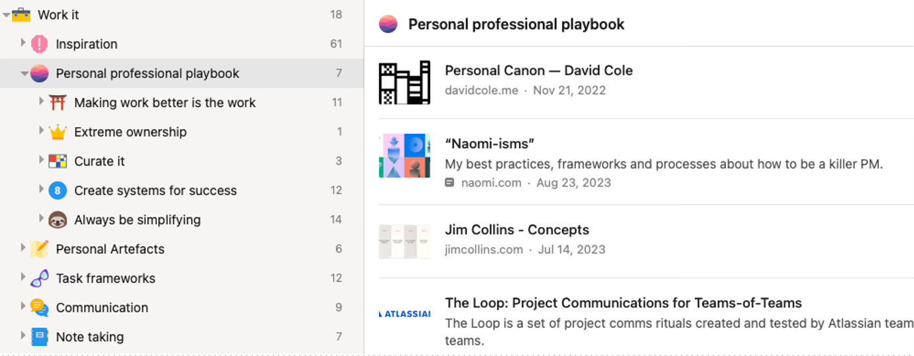Click the speech bubbles icon for Communication
The height and width of the screenshot is (356, 914).
pos(39,308)
